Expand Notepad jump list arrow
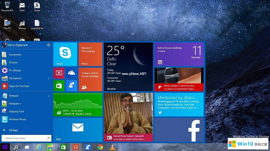This screenshot has width=270, height=151. pyautogui.click(x=49, y=96)
